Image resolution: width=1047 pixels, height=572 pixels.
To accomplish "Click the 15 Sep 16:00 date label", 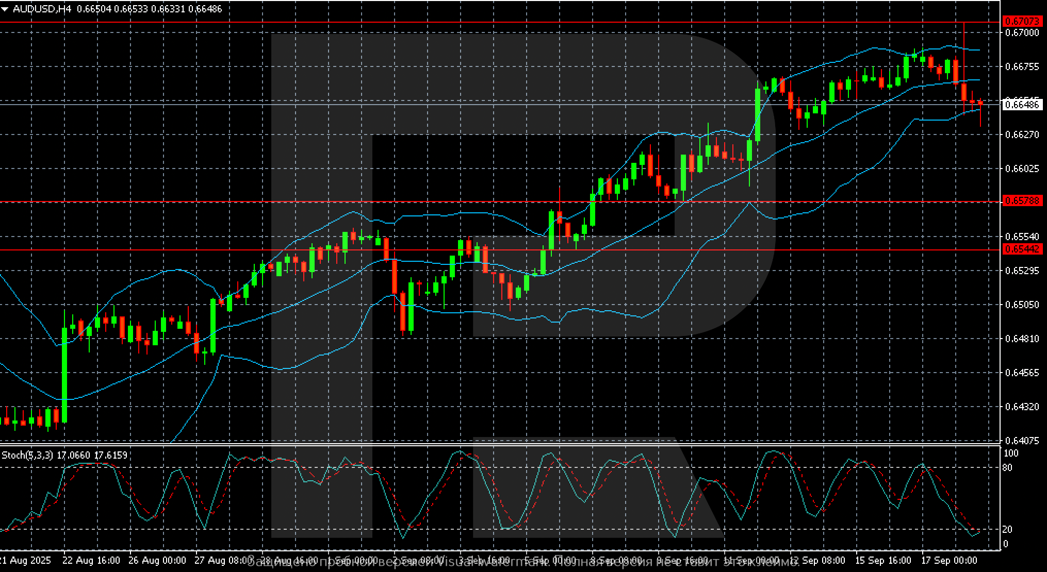I will [883, 560].
